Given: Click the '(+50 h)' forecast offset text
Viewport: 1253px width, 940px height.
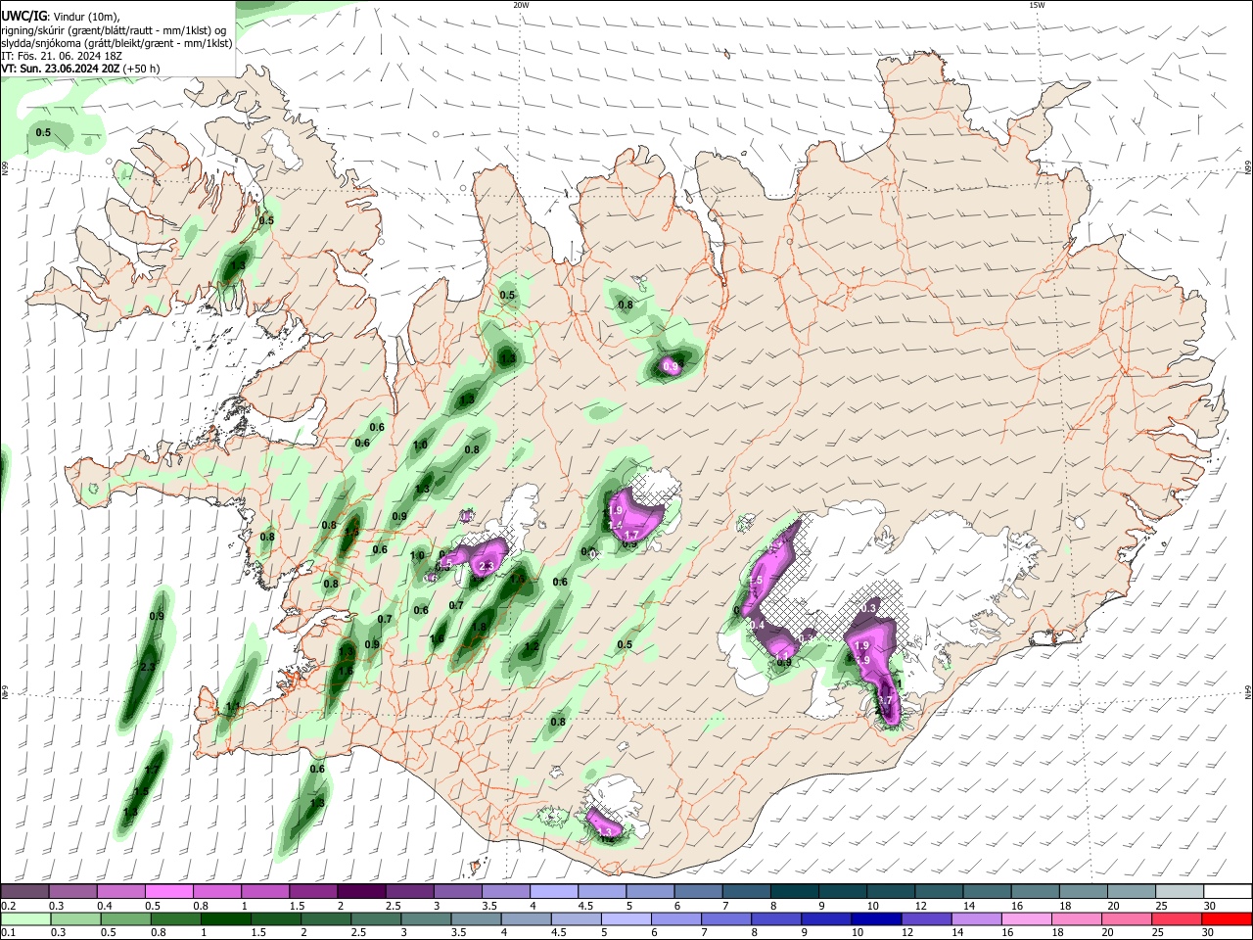Looking at the screenshot, I should coord(142,69).
